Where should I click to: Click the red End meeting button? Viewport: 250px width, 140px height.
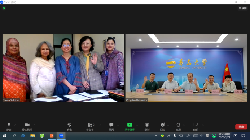tap(241, 127)
